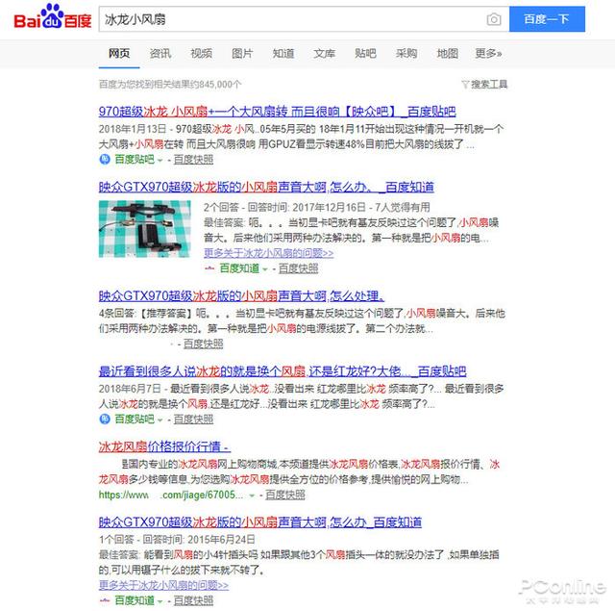Image resolution: width=615 pixels, height=611 pixels.
Task: Click Zhidao icon under second result
Action: [x=209, y=268]
